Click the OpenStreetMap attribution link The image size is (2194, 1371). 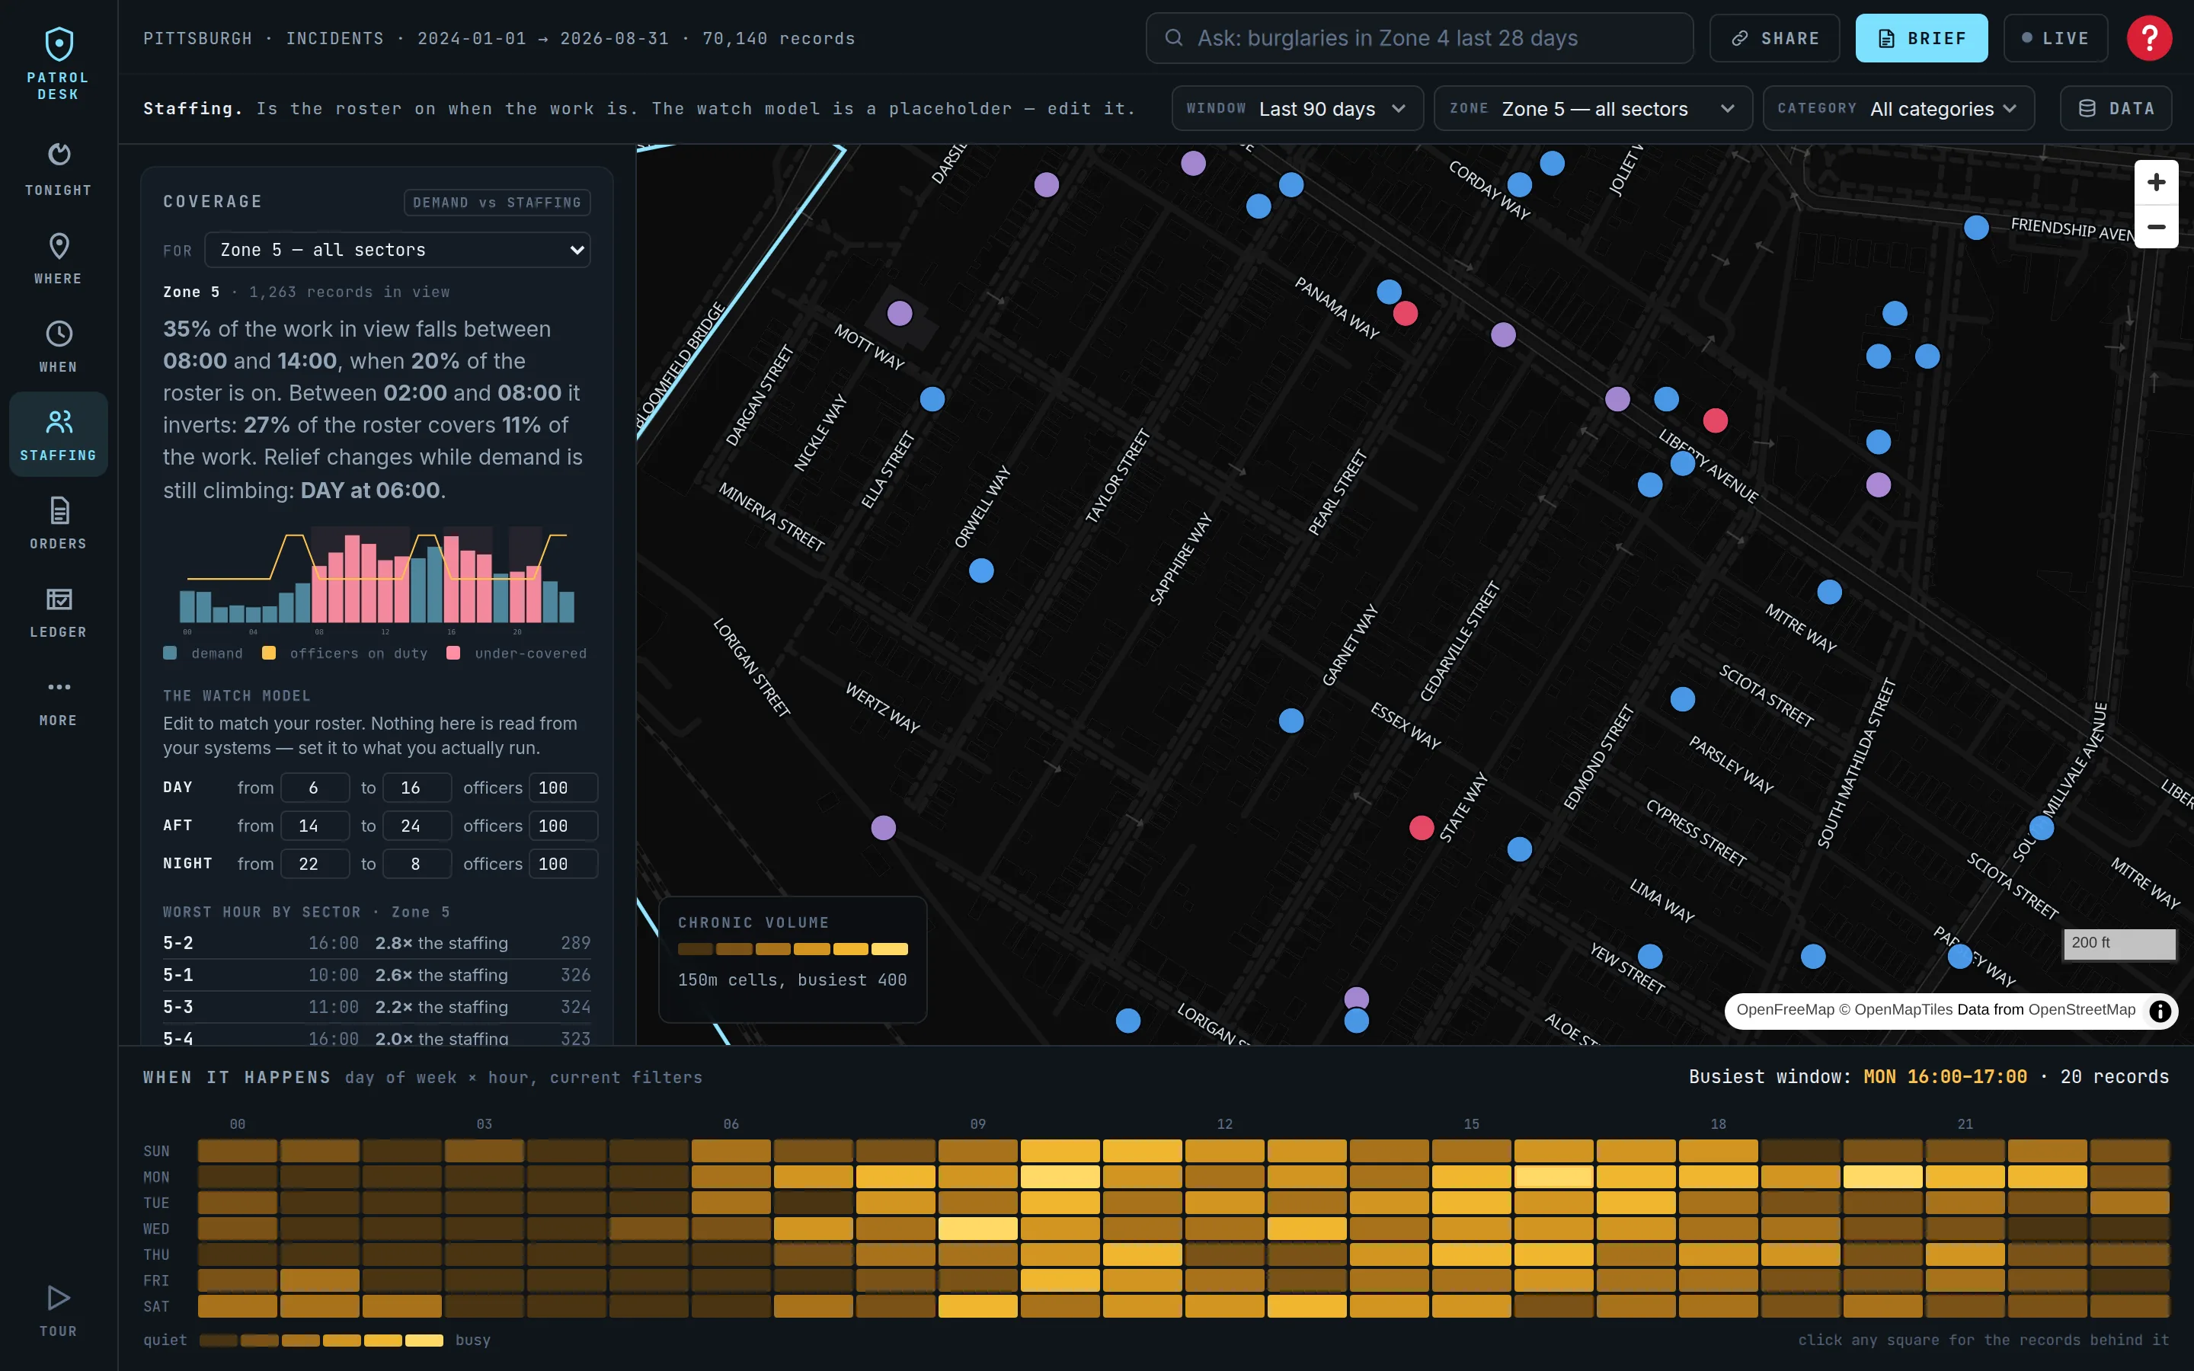tap(2081, 1010)
